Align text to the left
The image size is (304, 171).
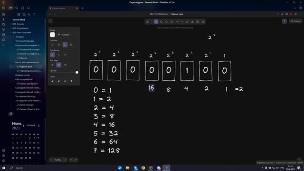point(52,65)
